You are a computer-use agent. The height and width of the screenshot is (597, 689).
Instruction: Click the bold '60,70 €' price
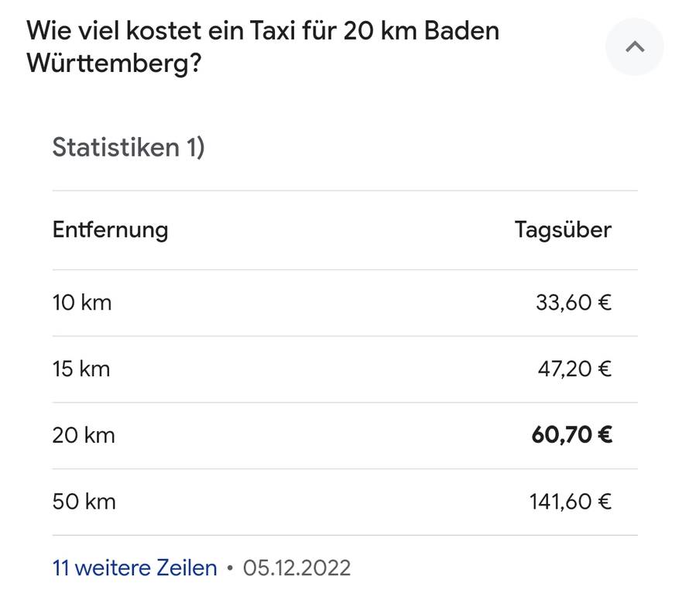(571, 435)
